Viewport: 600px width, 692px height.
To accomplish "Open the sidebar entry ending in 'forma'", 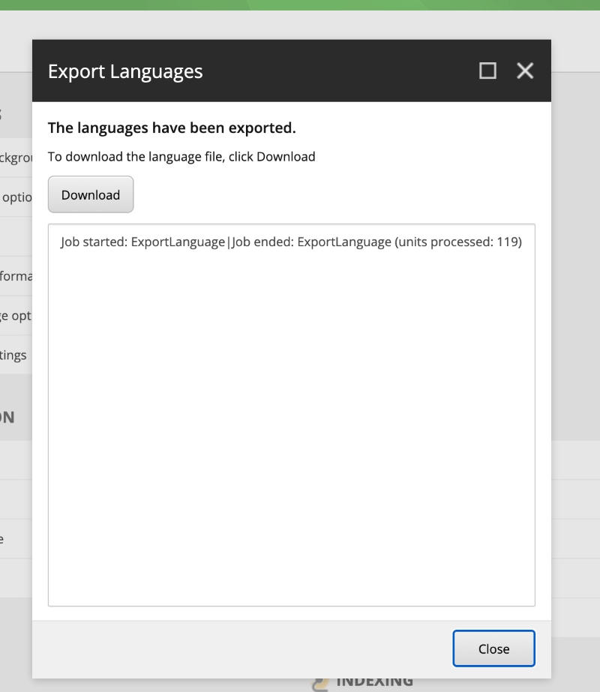I will (x=13, y=275).
